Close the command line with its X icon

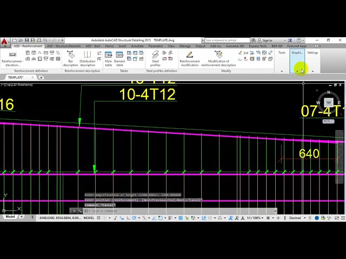(75, 211)
